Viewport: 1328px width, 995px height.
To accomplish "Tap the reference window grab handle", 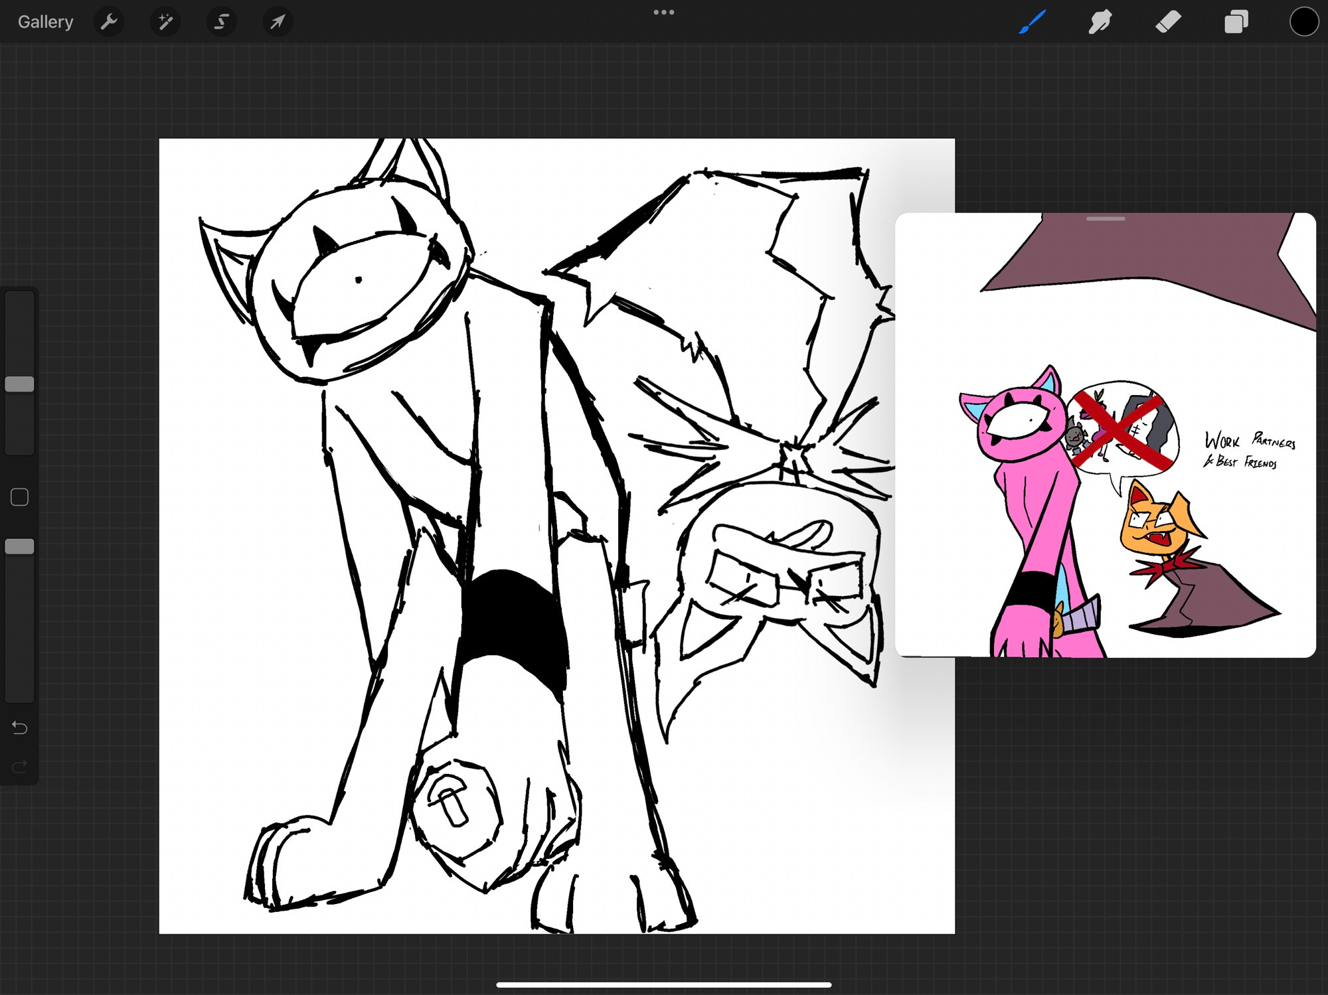I will 1106,218.
